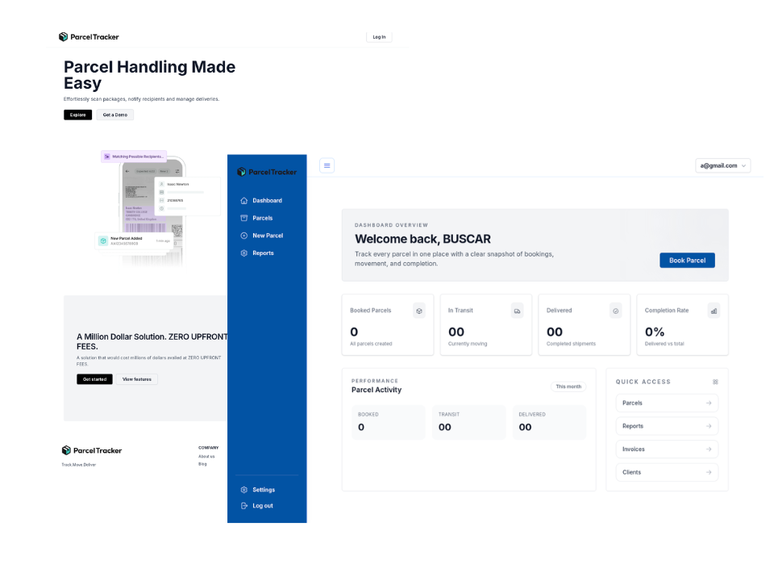Click the grid icon beside Quick Access heading
The image size is (774, 581).
[x=715, y=381]
